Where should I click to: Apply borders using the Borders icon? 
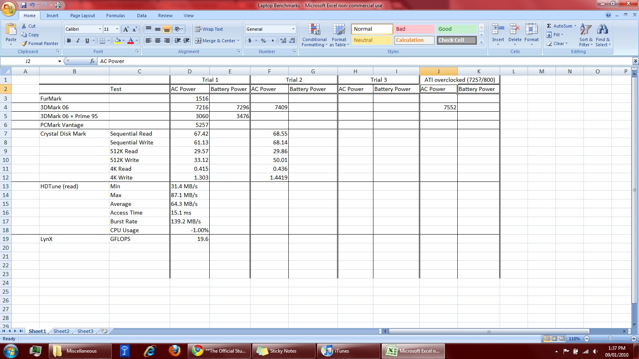click(102, 41)
